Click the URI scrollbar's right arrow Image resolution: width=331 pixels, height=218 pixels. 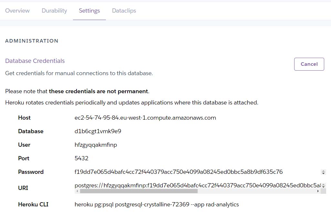[x=318, y=191]
